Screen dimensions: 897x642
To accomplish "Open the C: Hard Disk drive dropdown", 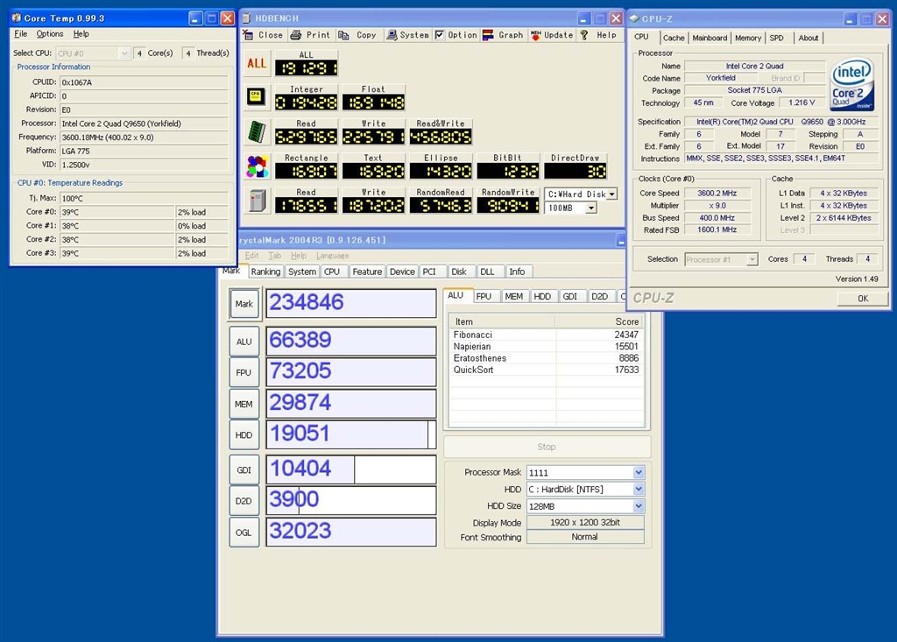I will [611, 194].
